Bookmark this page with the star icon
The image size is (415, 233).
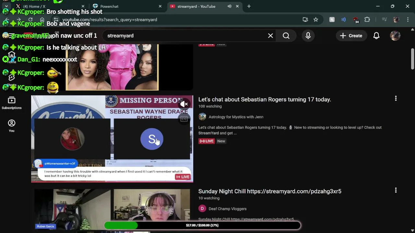[316, 19]
